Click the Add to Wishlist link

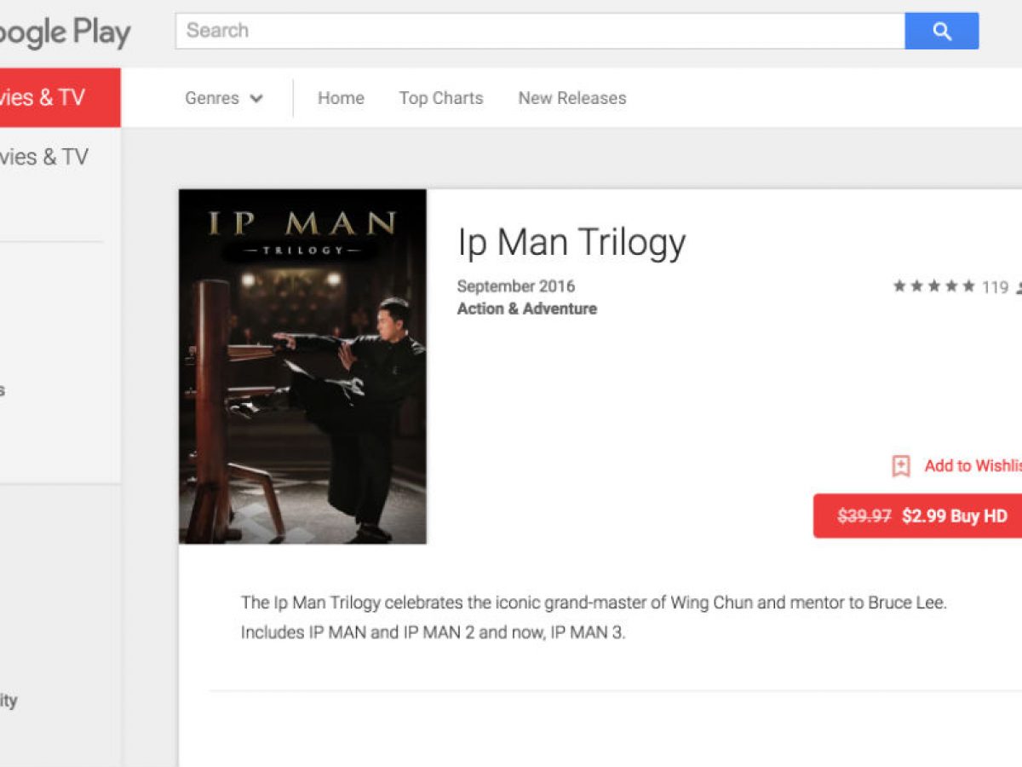coord(973,465)
